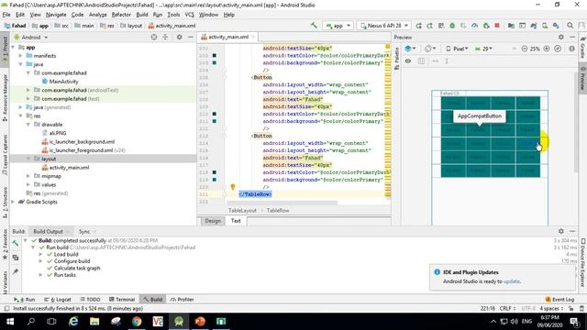Open Search Everywhere magnifier icon
The width and height of the screenshot is (587, 330).
[570, 26]
